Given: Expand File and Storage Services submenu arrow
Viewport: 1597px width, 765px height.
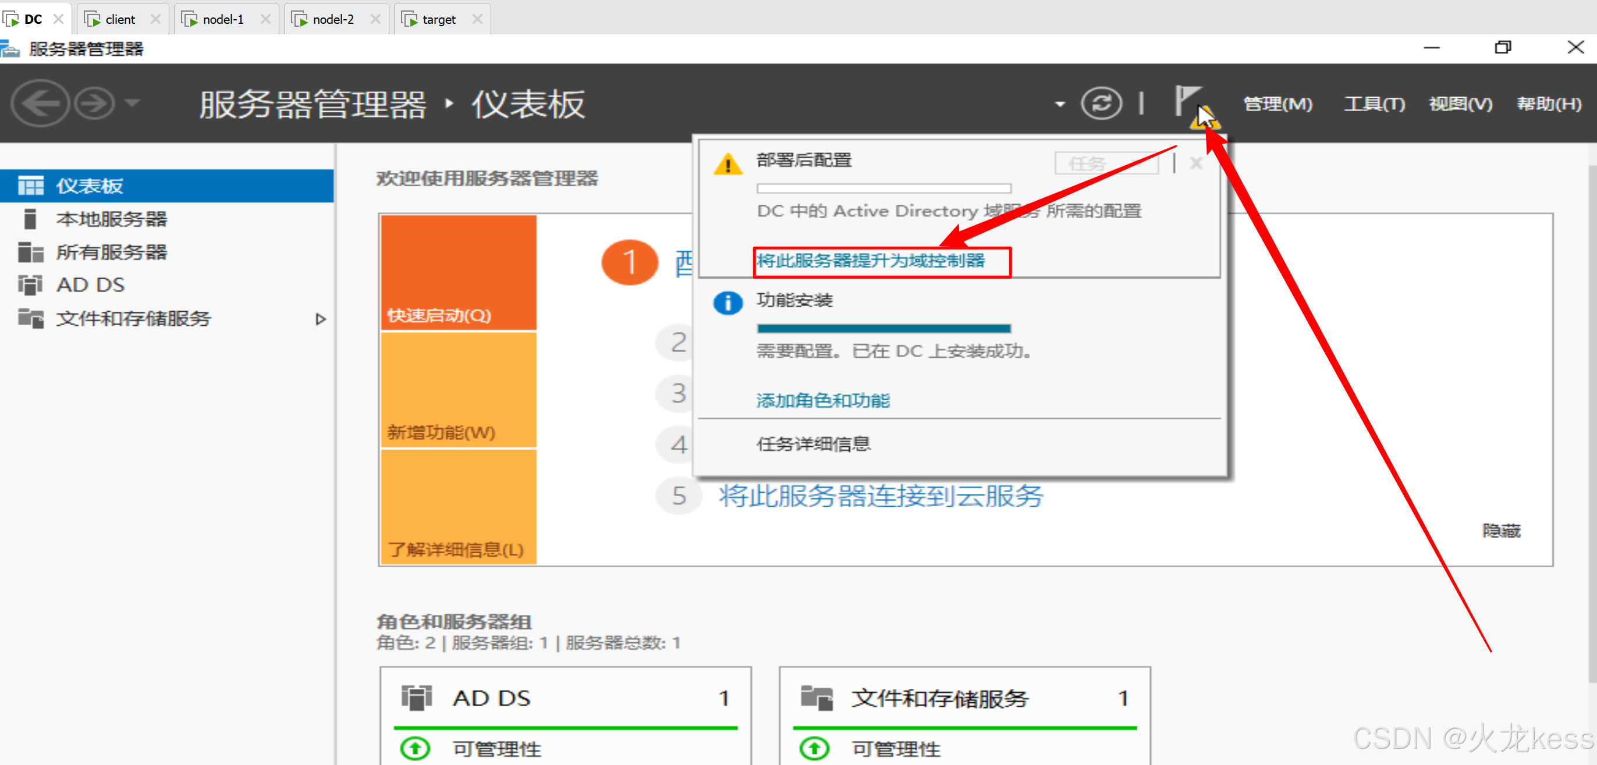Looking at the screenshot, I should click(x=321, y=319).
